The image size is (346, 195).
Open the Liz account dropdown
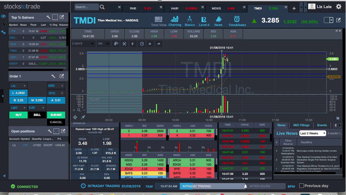pos(18,86)
